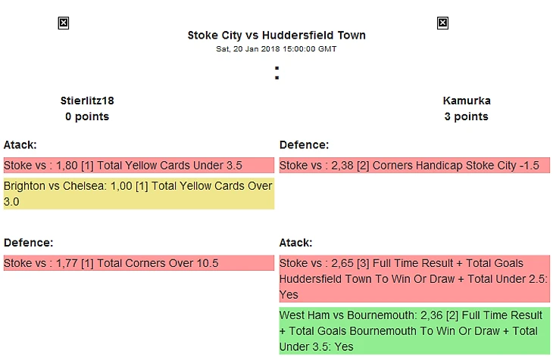
Task: Click the left Atack: heading
Action: coord(20,144)
